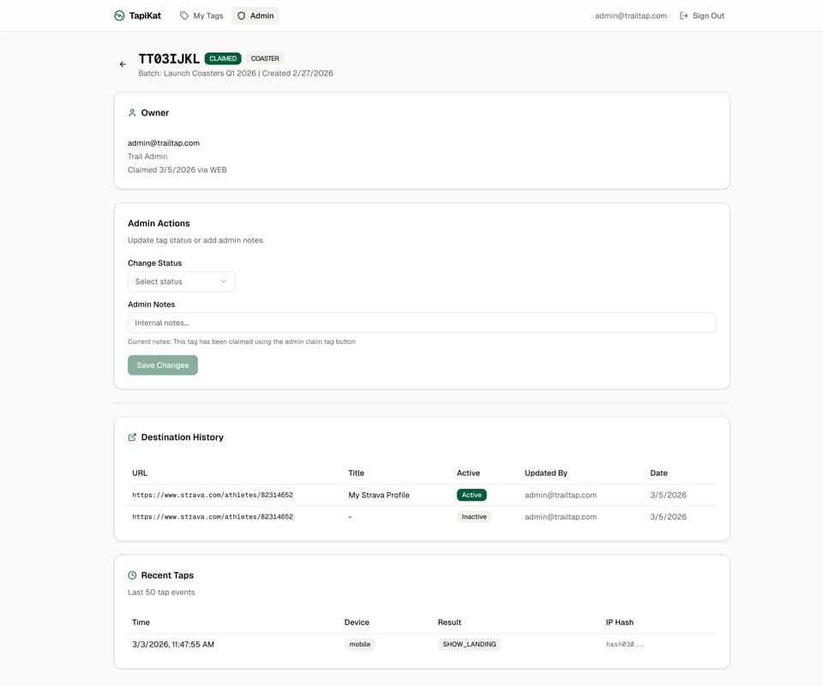
Task: Click the Updated By column header
Action: click(546, 472)
